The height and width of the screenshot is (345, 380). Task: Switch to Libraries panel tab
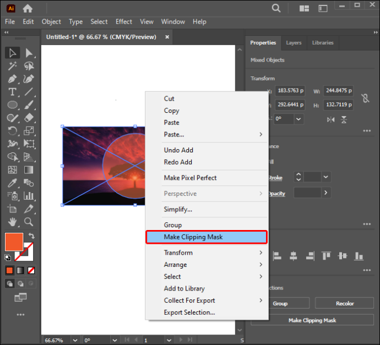[x=323, y=43]
